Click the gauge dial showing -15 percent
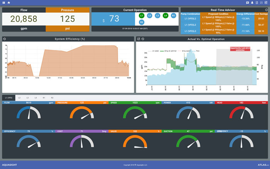Screen dimensions: 270x169 click(x=241, y=141)
